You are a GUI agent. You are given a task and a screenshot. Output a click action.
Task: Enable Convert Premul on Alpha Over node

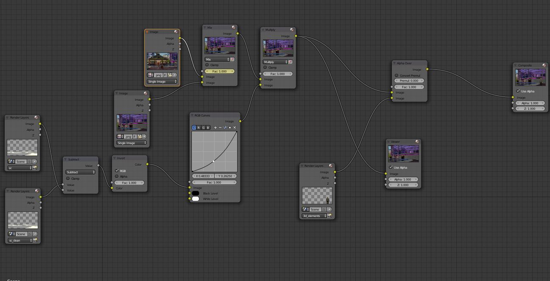pyautogui.click(x=396, y=75)
